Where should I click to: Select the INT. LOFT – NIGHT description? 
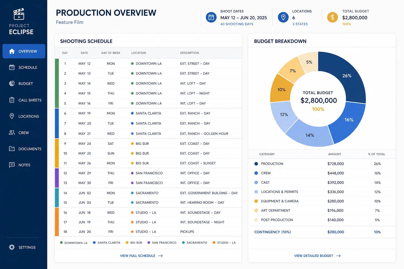(x=195, y=93)
